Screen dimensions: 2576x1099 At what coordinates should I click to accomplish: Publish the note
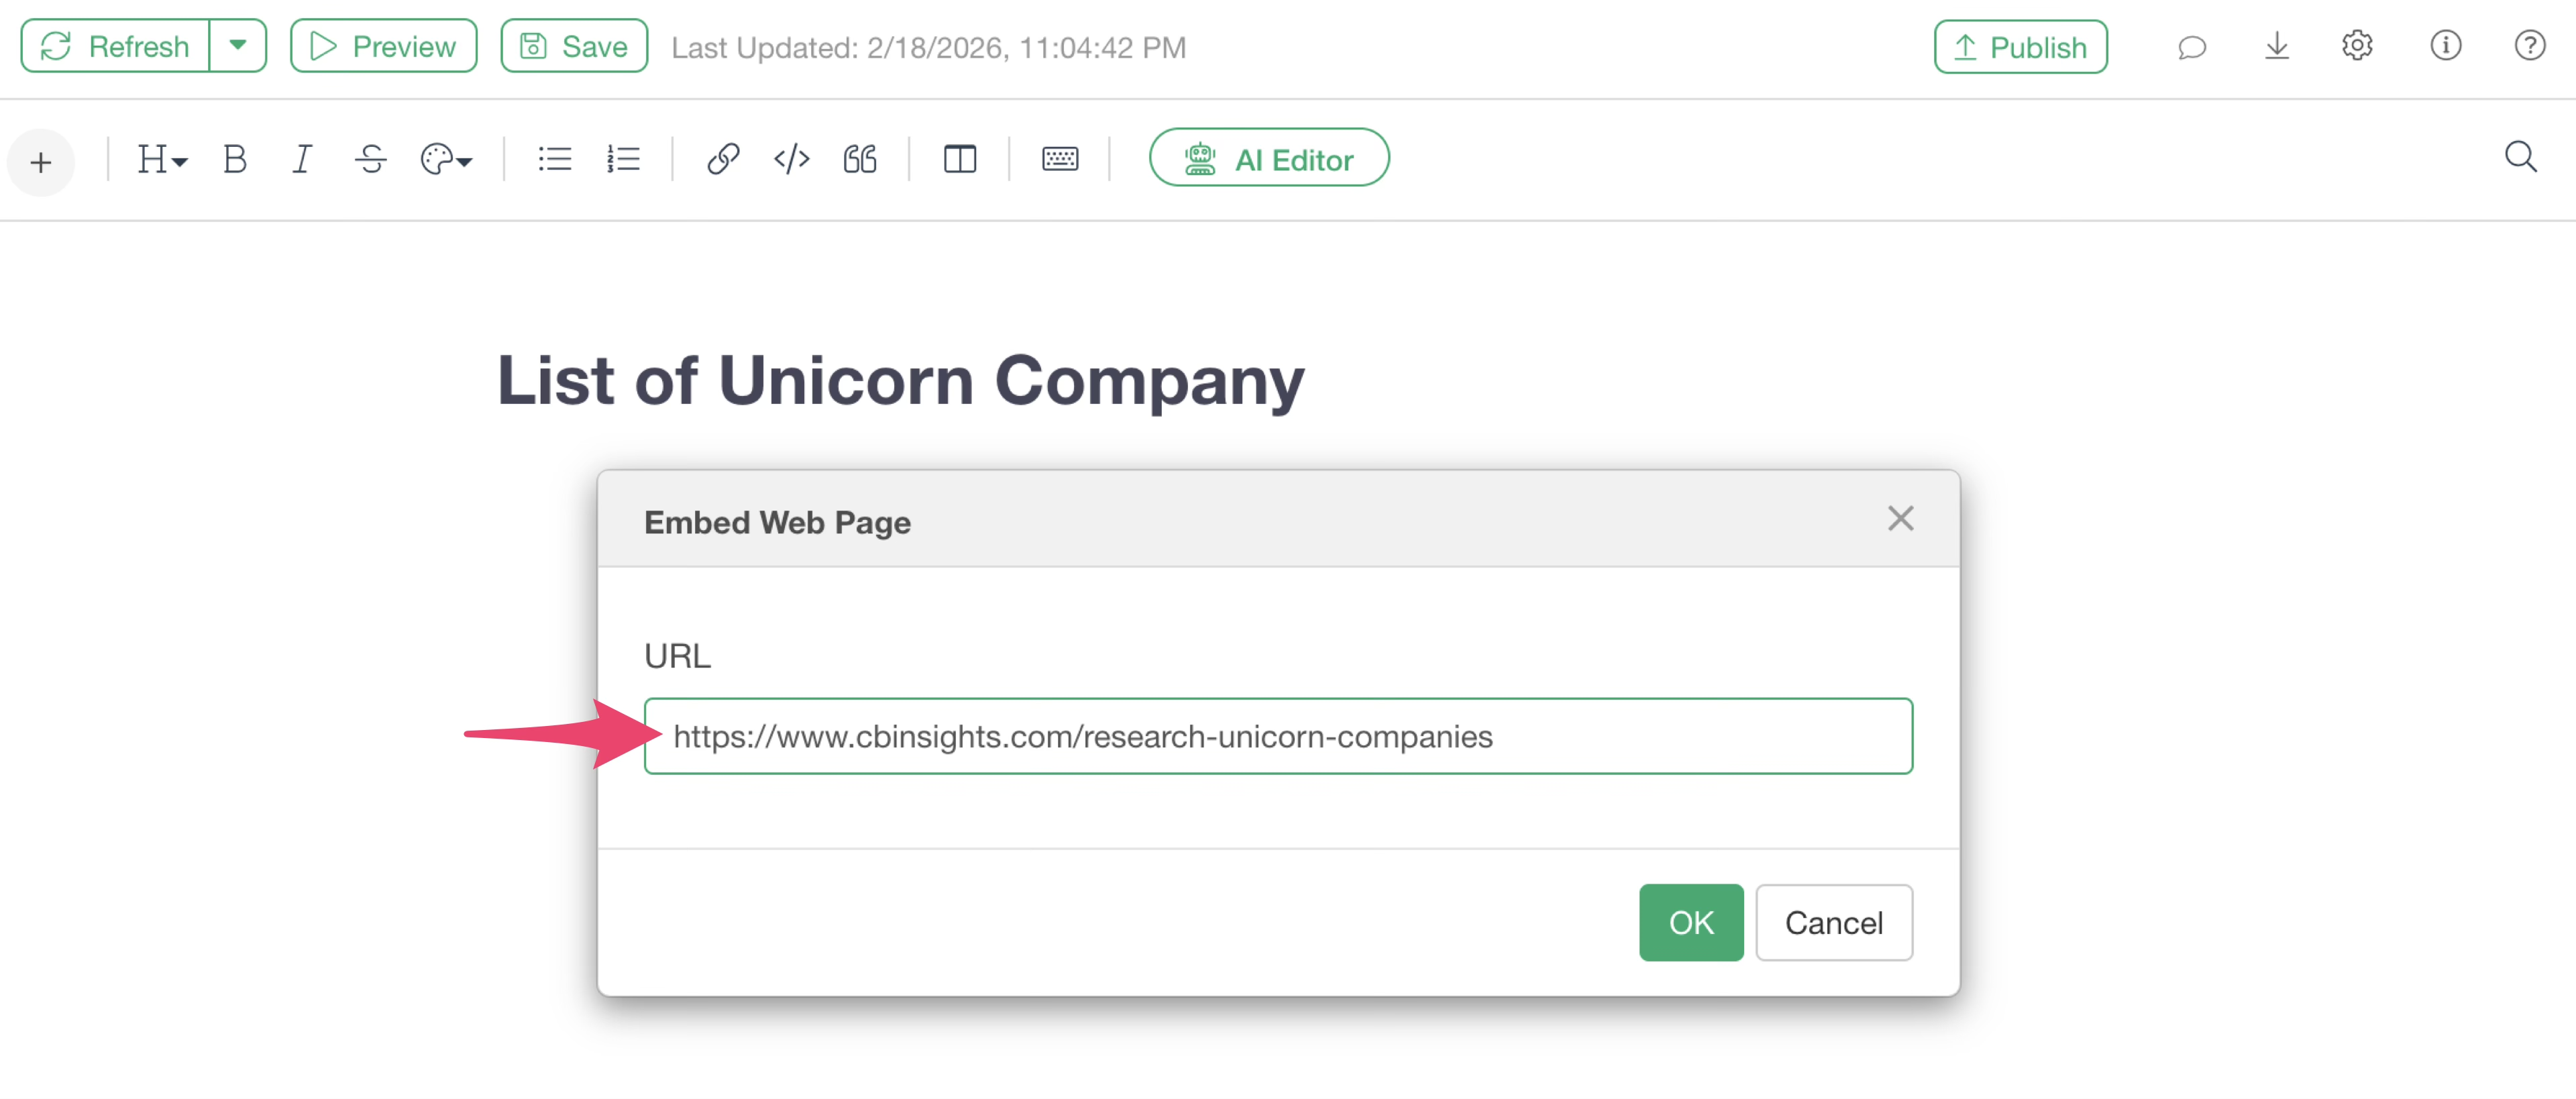pyautogui.click(x=2020, y=47)
